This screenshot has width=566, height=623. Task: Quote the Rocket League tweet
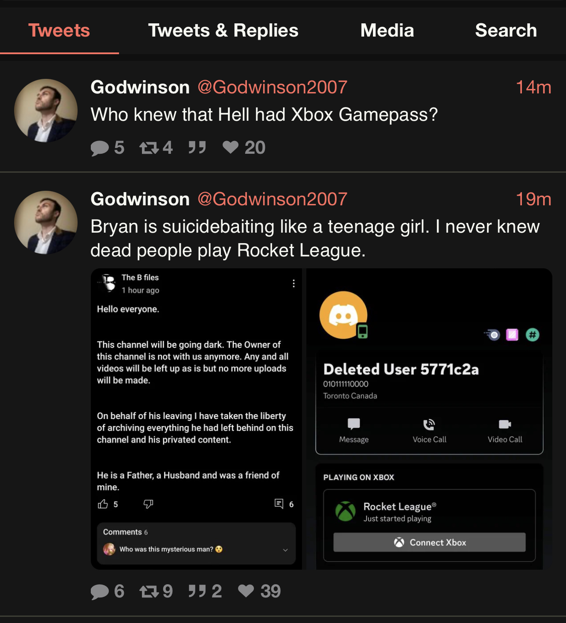[x=197, y=591]
